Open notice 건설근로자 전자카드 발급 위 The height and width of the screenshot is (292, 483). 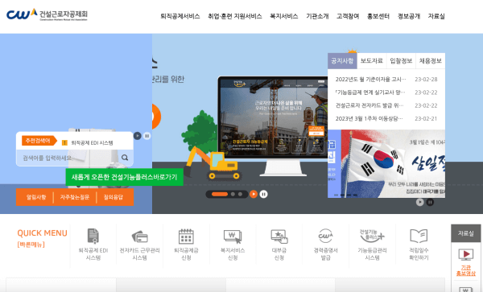tap(369, 105)
